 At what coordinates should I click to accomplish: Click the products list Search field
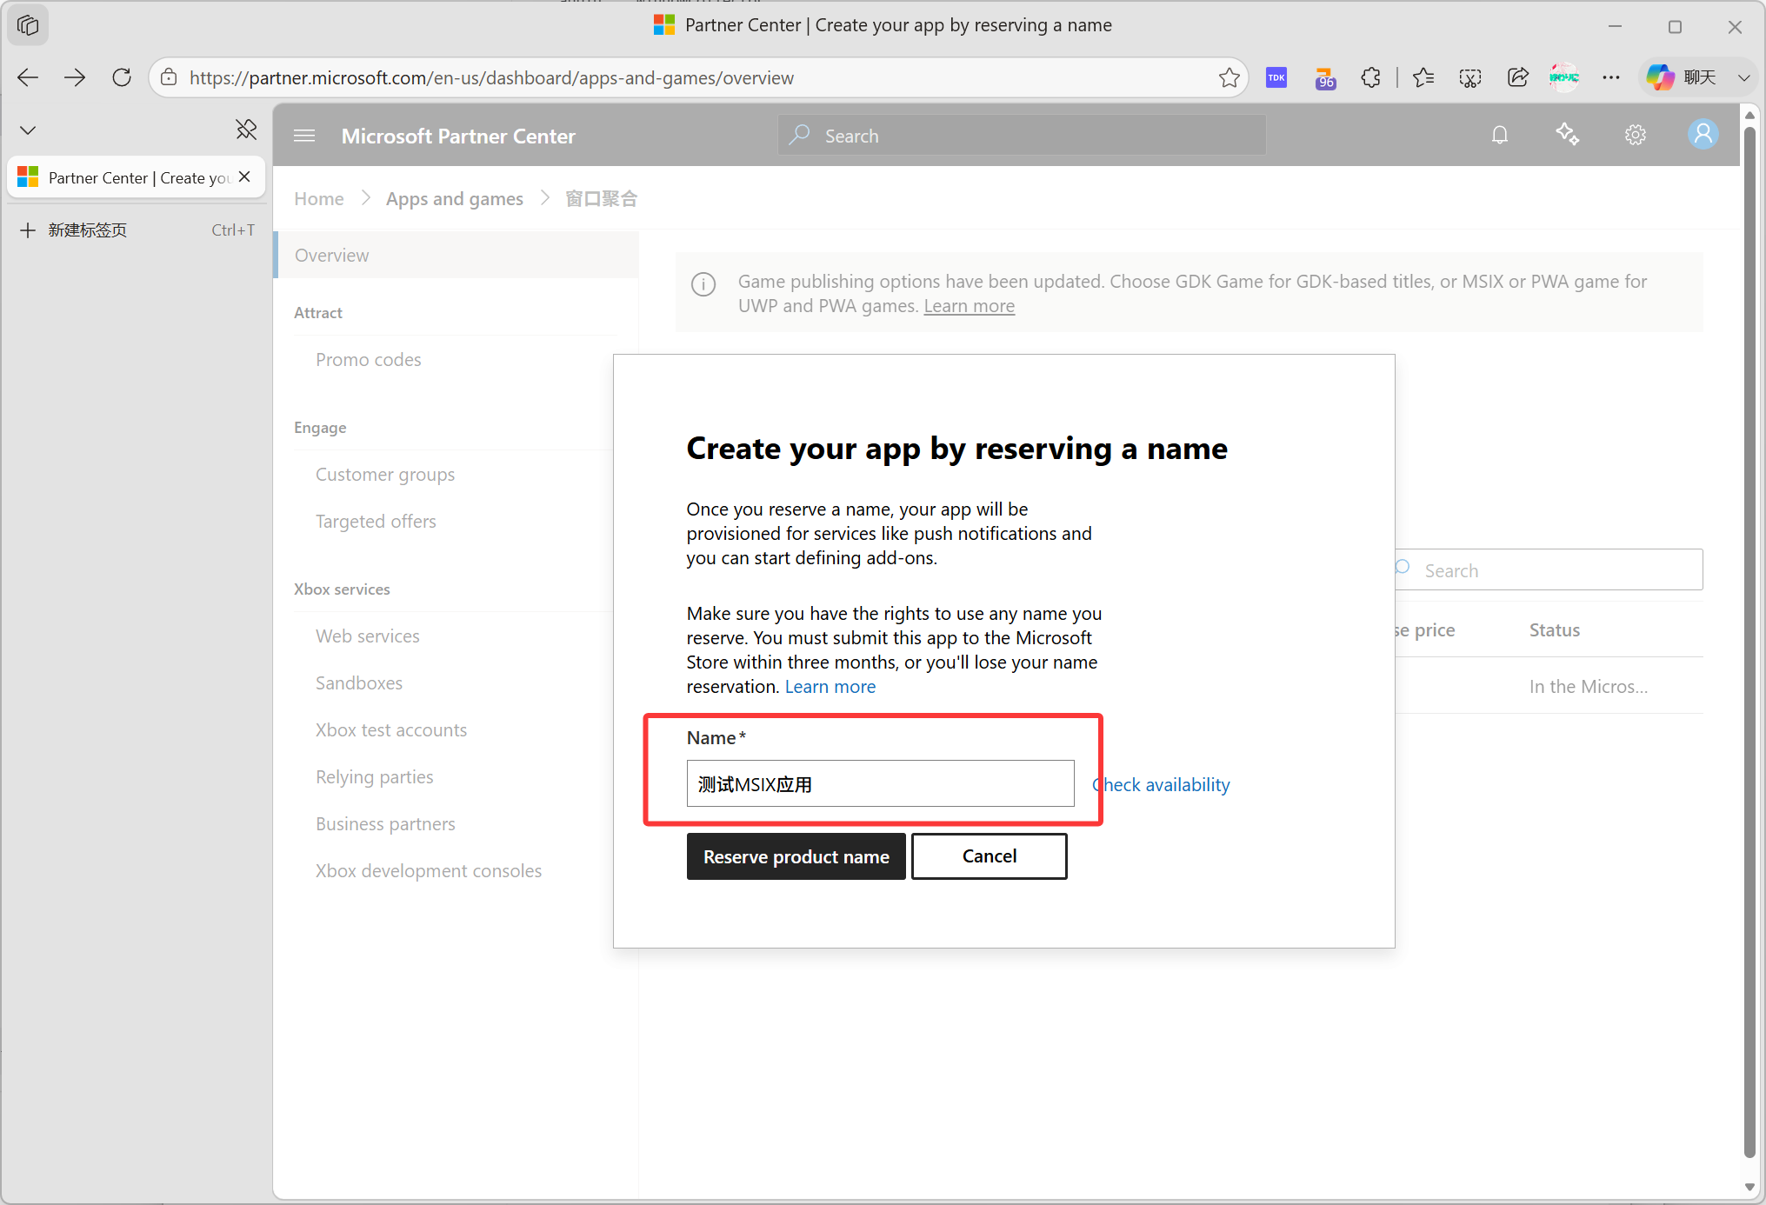point(1549,570)
